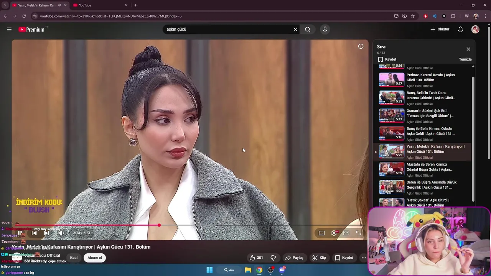The width and height of the screenshot is (491, 276).
Task: Run the search with the magnifier button
Action: tap(308, 29)
